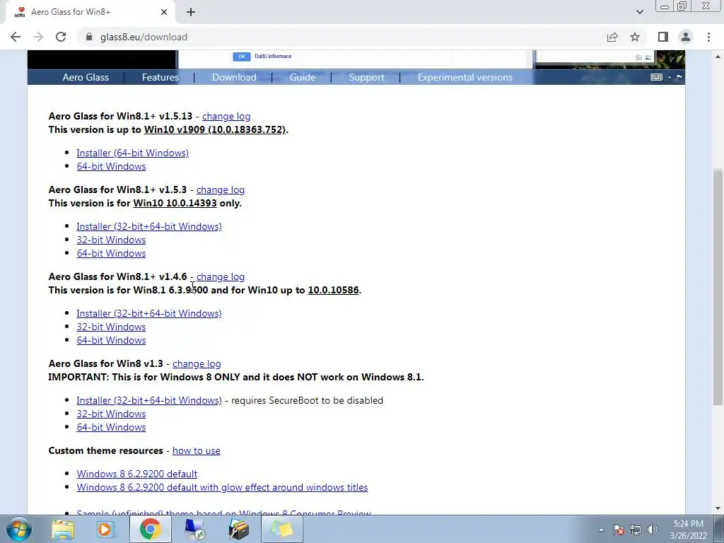Click keyboard icon in page banner
This screenshot has width=724, height=543.
(x=657, y=77)
